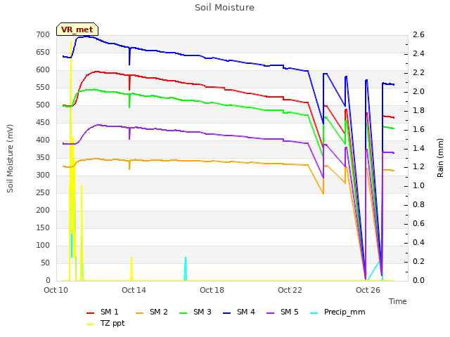The image size is (450, 337).
Task: Toggle SM 5 series in legend
Action: coord(283,312)
